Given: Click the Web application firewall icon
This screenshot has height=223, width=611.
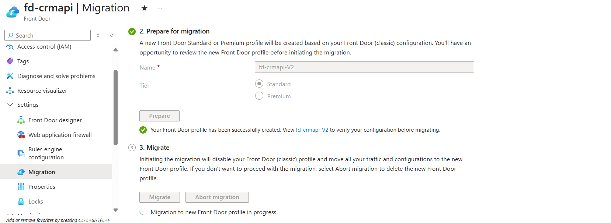Looking at the screenshot, I should point(21,135).
